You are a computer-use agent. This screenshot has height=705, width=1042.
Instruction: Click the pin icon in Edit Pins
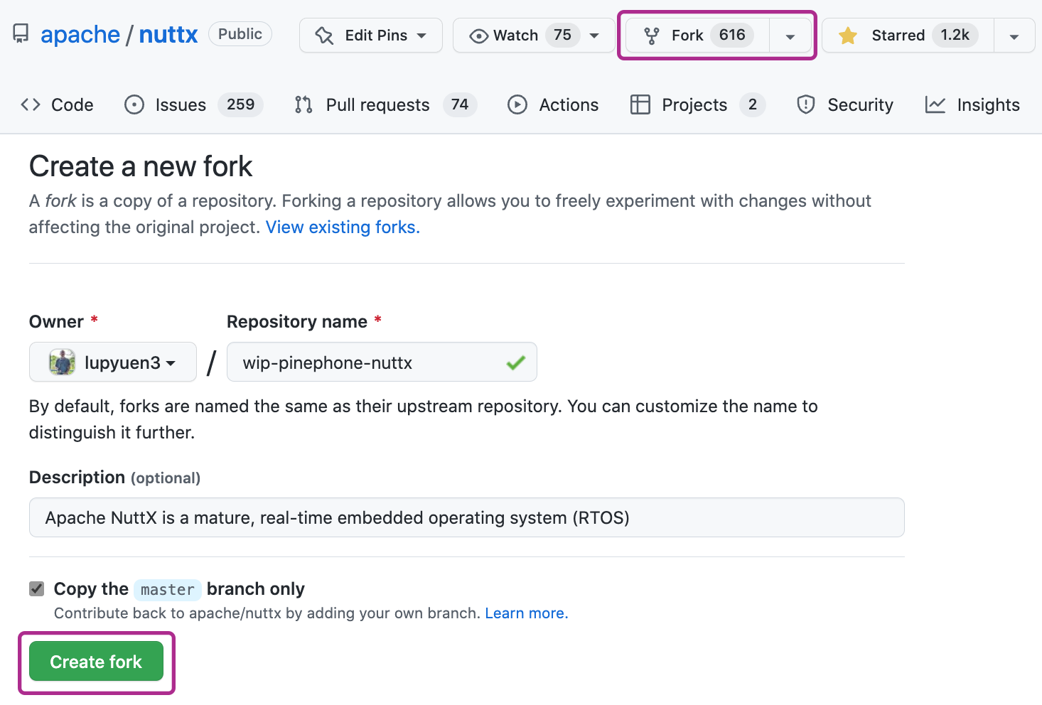click(x=324, y=36)
